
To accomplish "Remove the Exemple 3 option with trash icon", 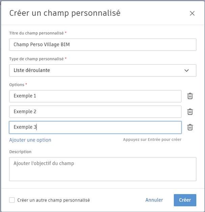I will point(190,127).
